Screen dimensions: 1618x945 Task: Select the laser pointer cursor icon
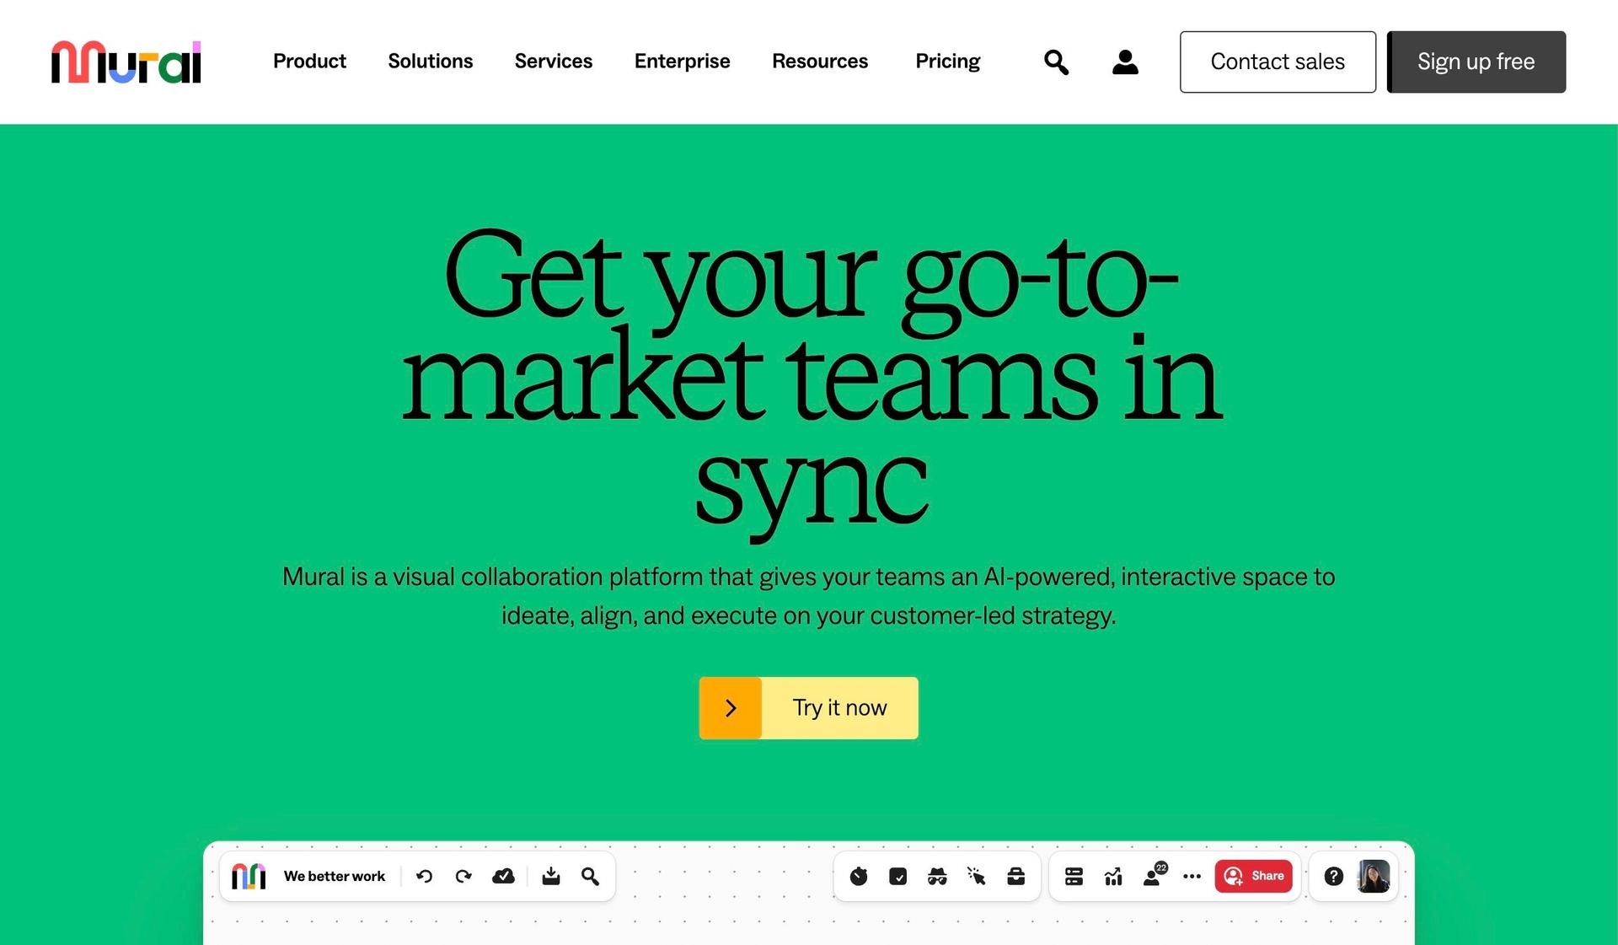click(977, 877)
